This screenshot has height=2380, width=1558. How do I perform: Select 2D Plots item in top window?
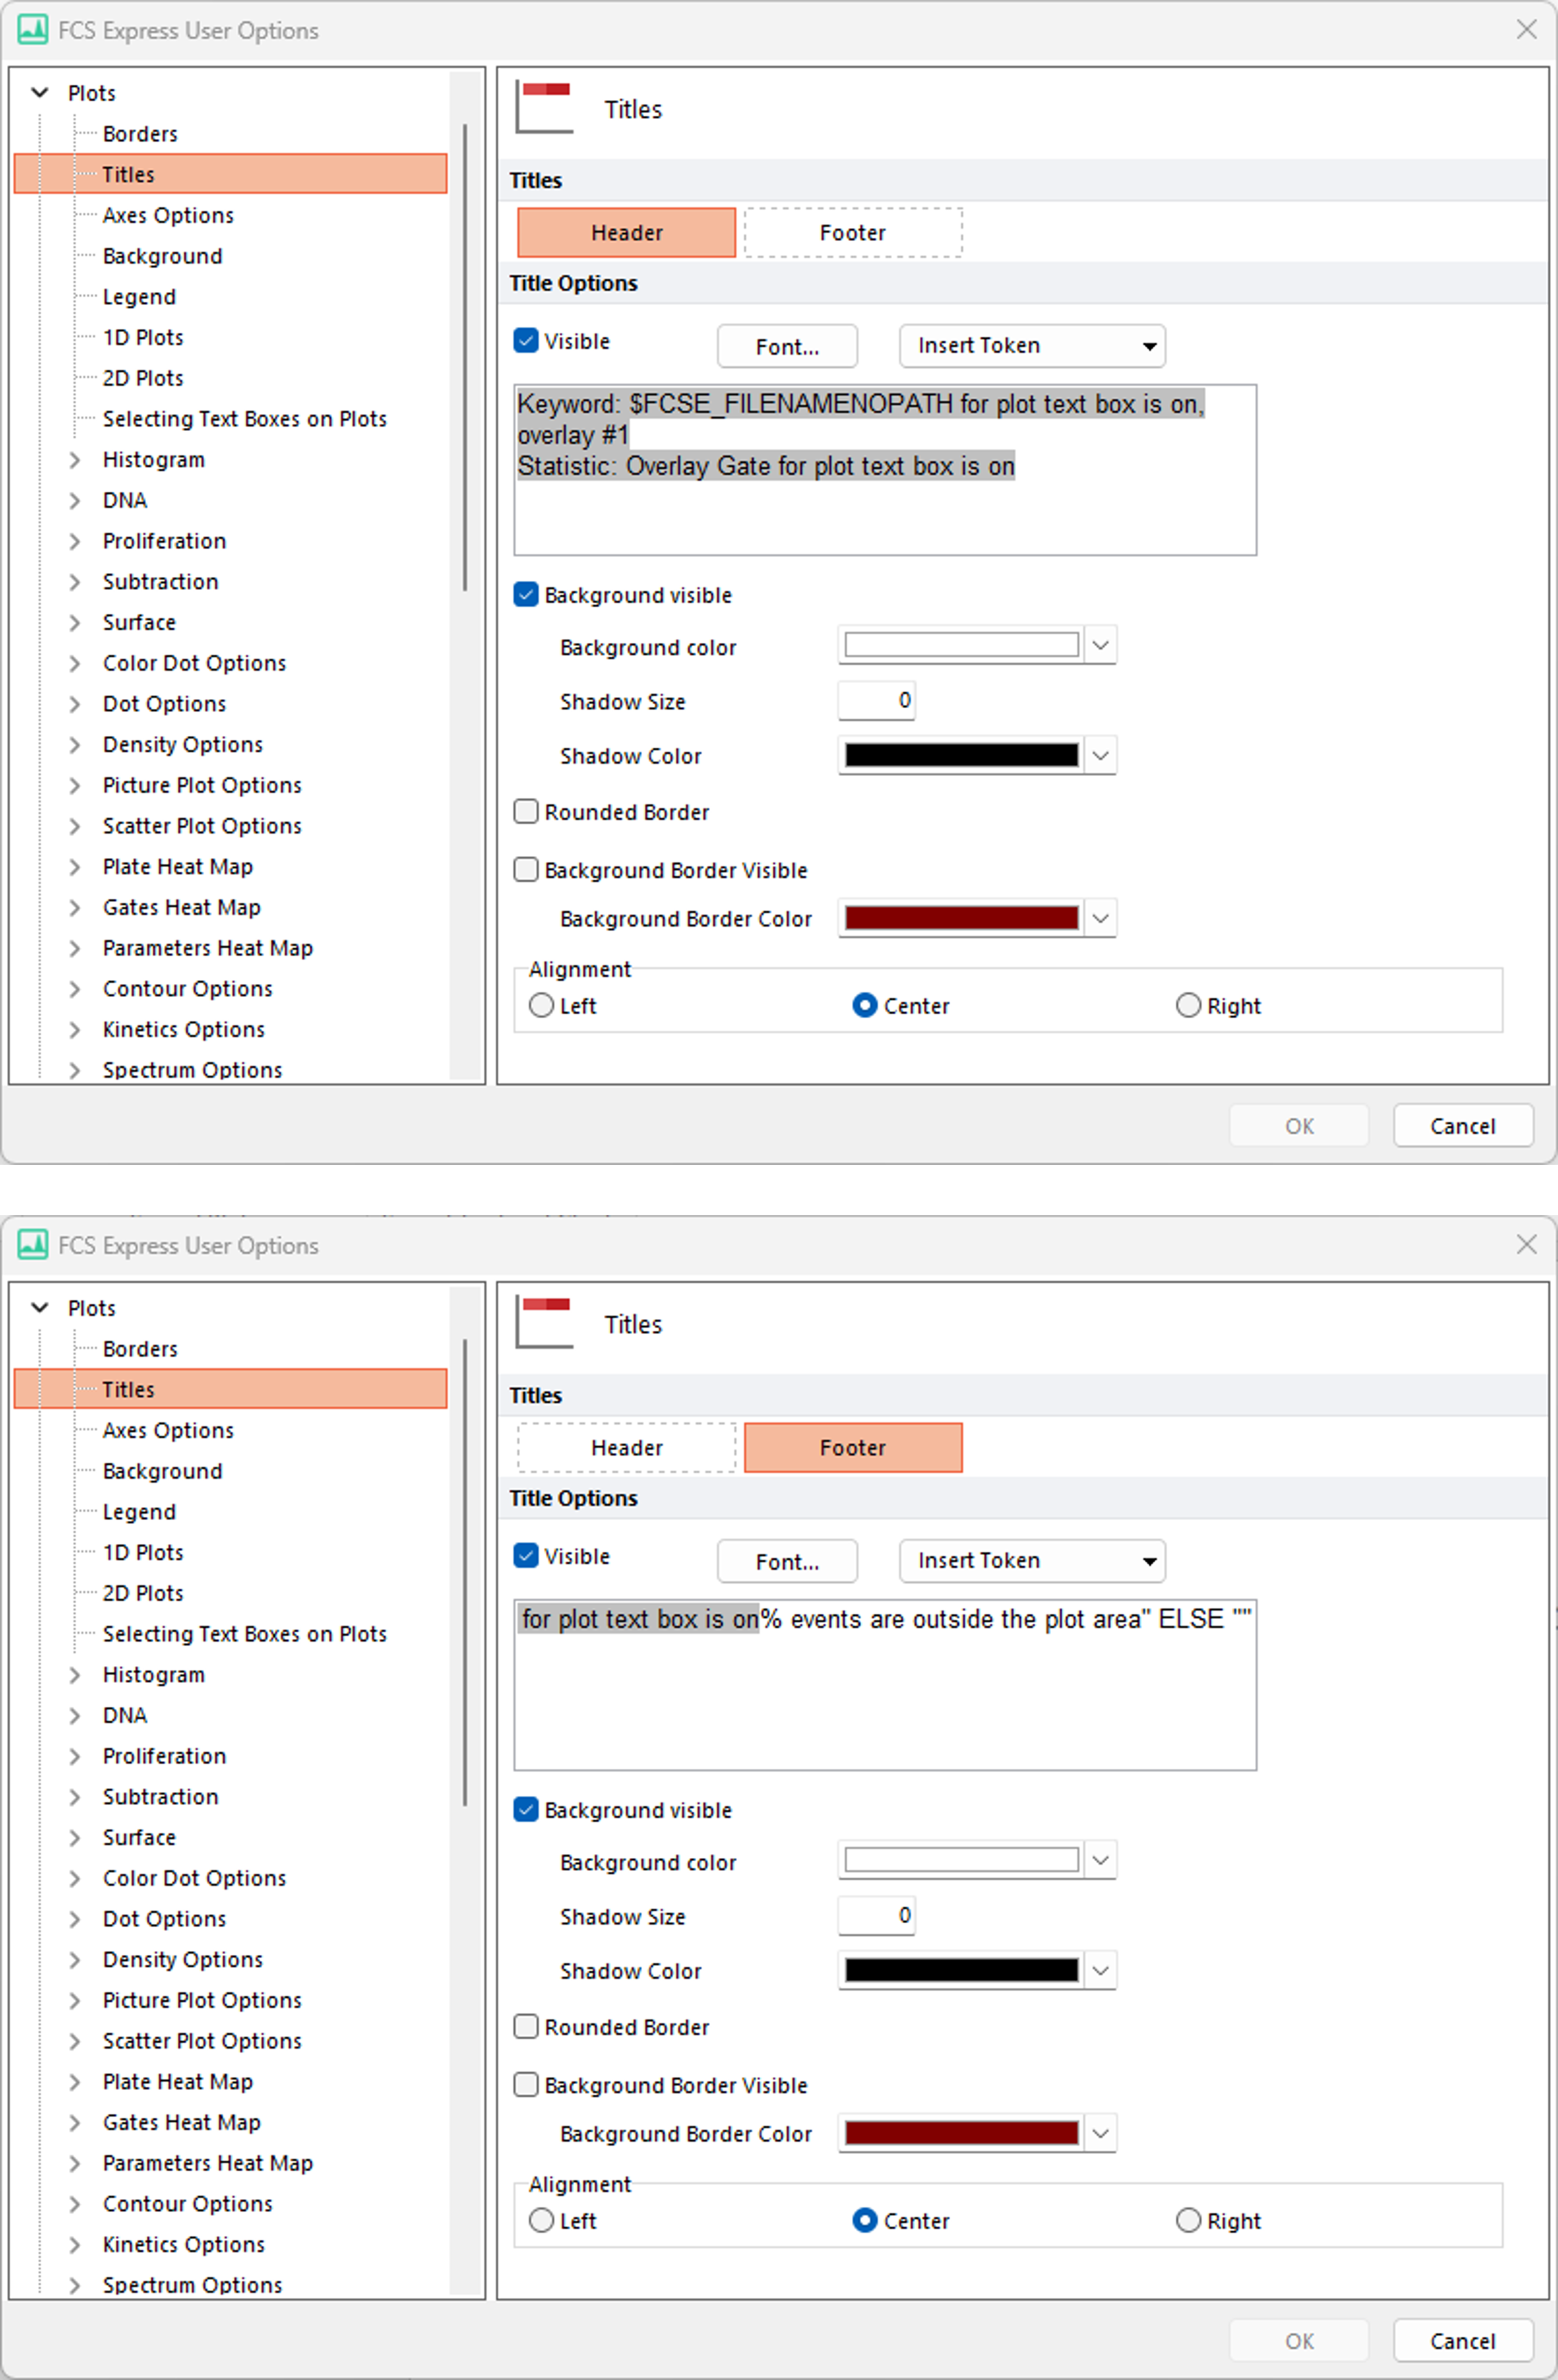point(143,378)
